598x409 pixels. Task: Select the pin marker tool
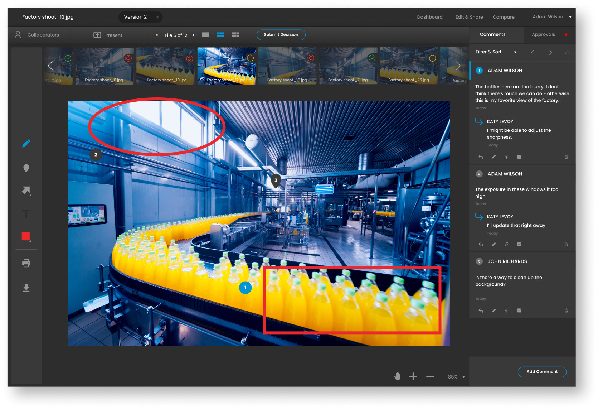[x=26, y=168]
